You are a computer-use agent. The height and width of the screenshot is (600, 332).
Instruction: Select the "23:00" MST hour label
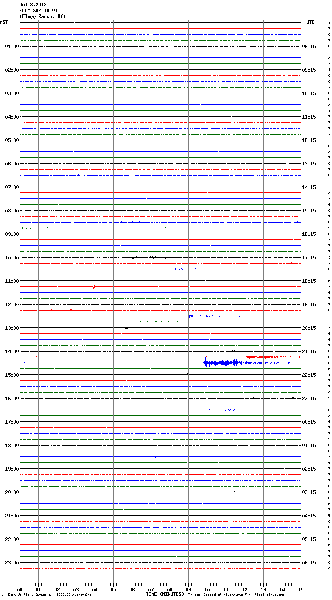point(12,563)
